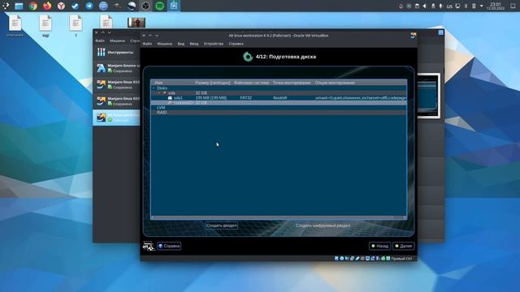The image size is (520, 292).
Task: Click blue icon at manager window top-right
Action: (x=440, y=32)
